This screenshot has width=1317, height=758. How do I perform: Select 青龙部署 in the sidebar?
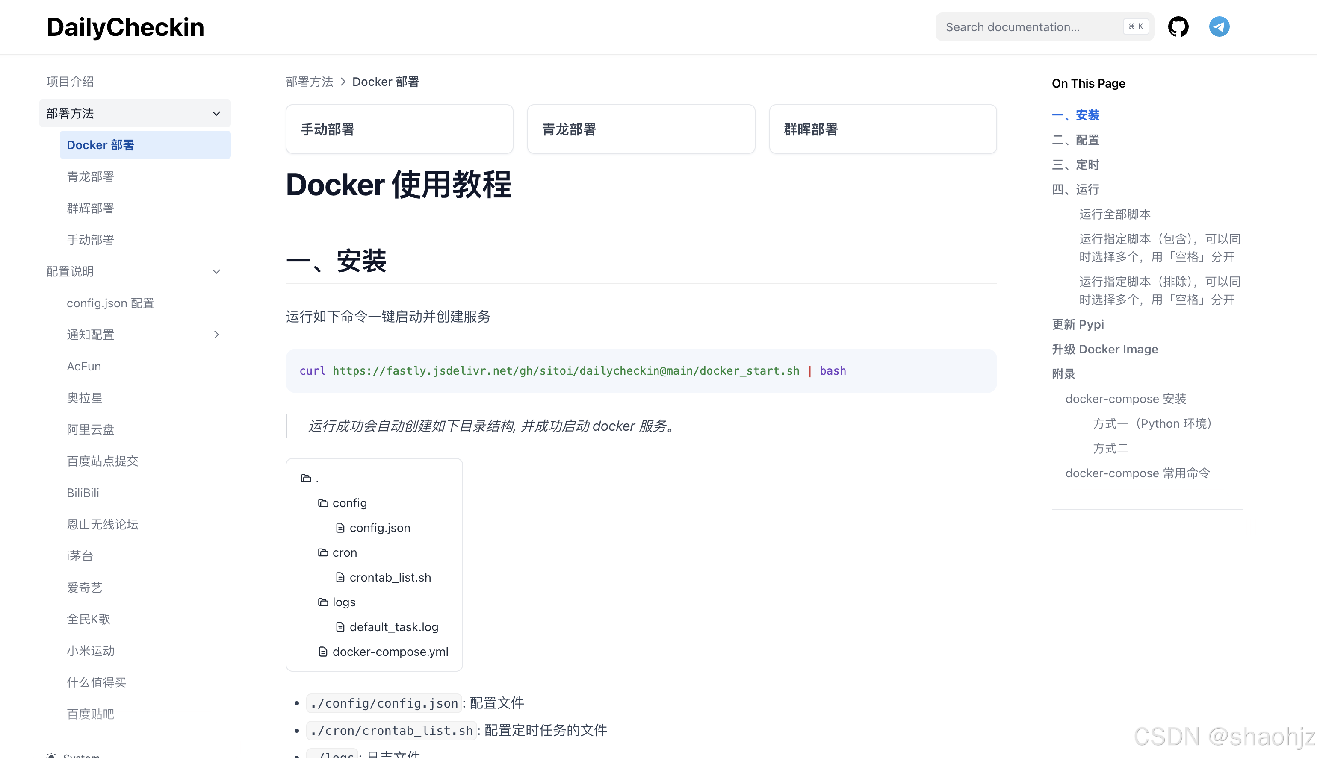(x=90, y=176)
